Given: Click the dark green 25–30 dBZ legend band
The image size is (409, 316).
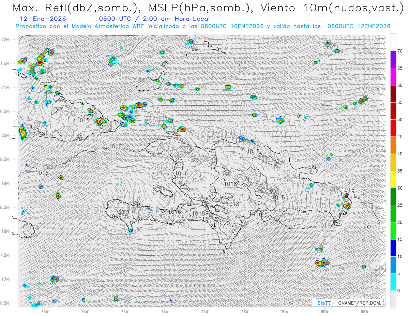Looking at the screenshot, I should pos(393,197).
